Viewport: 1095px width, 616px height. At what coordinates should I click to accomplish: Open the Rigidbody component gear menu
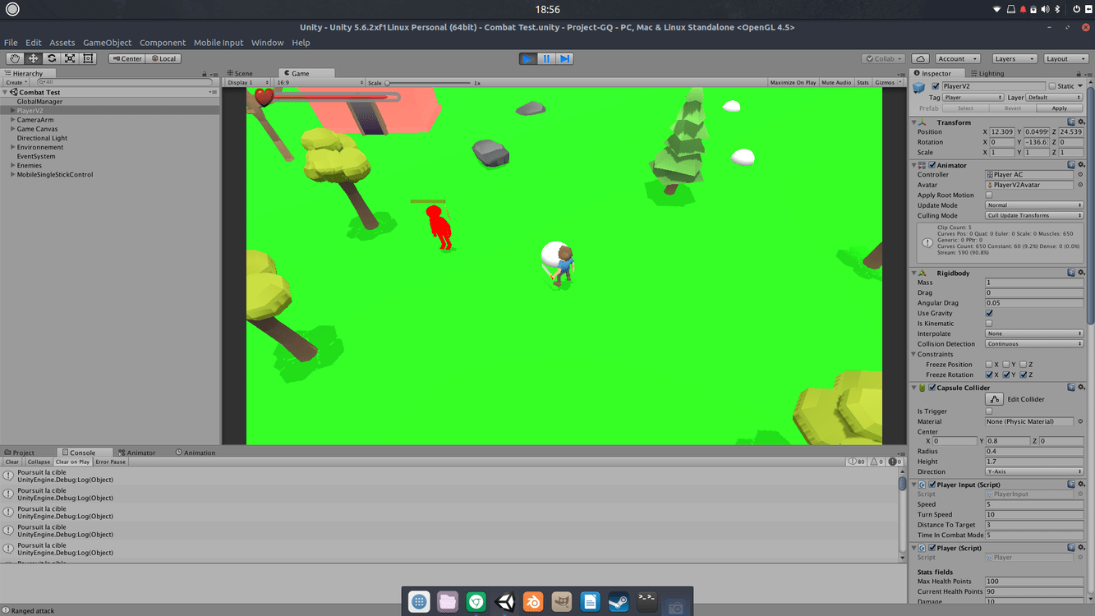(x=1081, y=273)
